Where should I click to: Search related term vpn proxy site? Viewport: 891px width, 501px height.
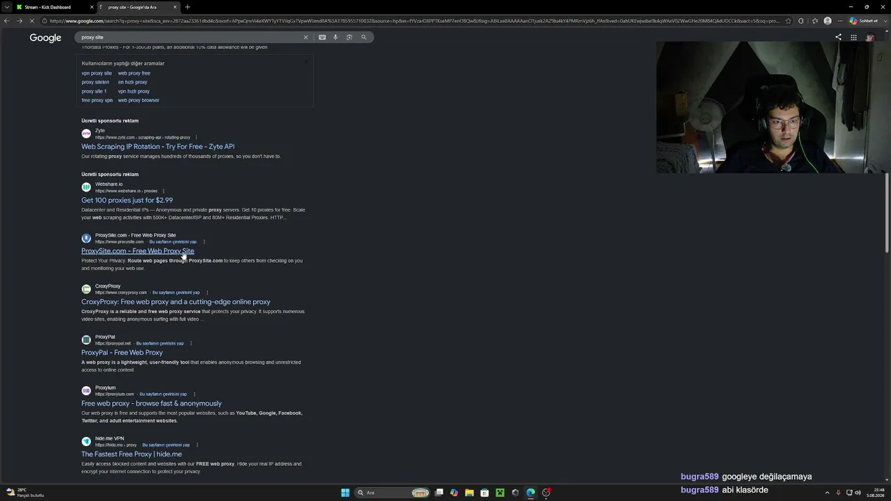(x=97, y=73)
